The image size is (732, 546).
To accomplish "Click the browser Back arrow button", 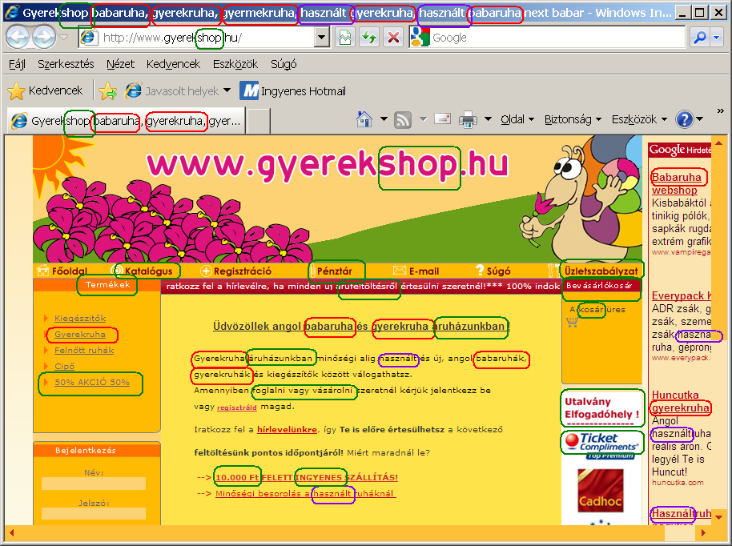I will [x=18, y=37].
